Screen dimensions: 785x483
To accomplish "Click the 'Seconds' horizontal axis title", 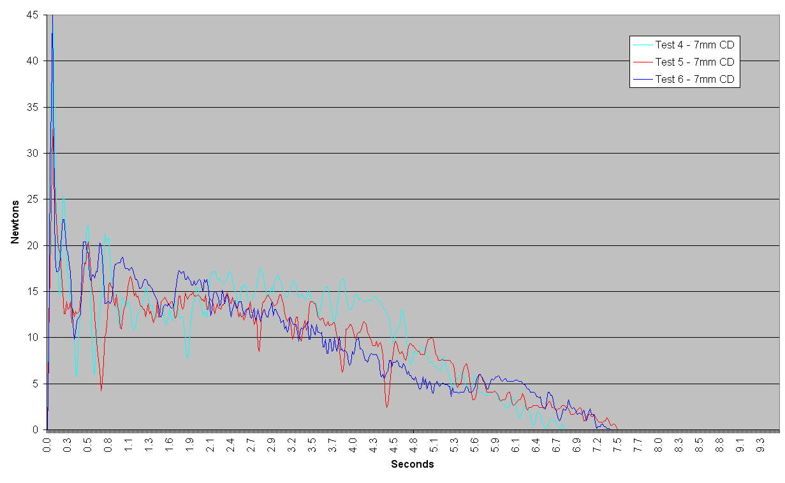I will [412, 465].
